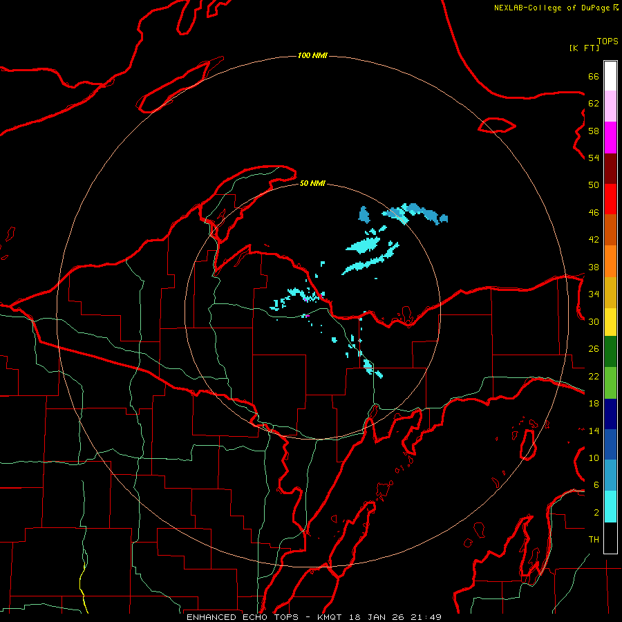
Task: Click the 22 legend value
Action: click(594, 376)
